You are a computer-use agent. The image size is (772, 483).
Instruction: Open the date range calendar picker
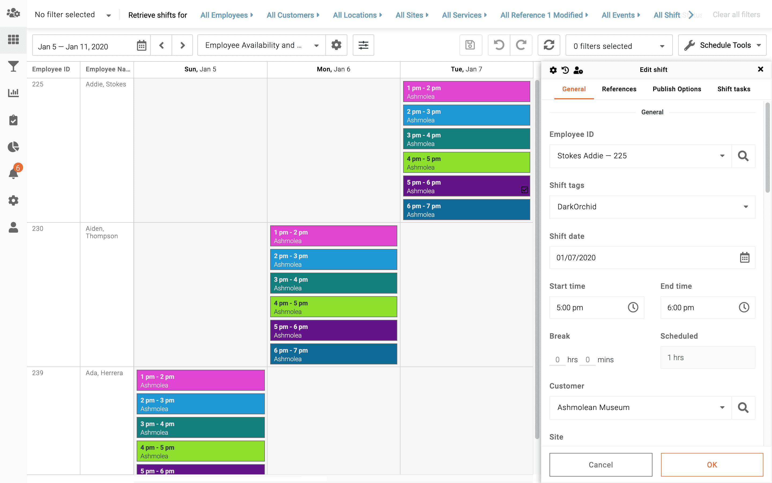[141, 45]
